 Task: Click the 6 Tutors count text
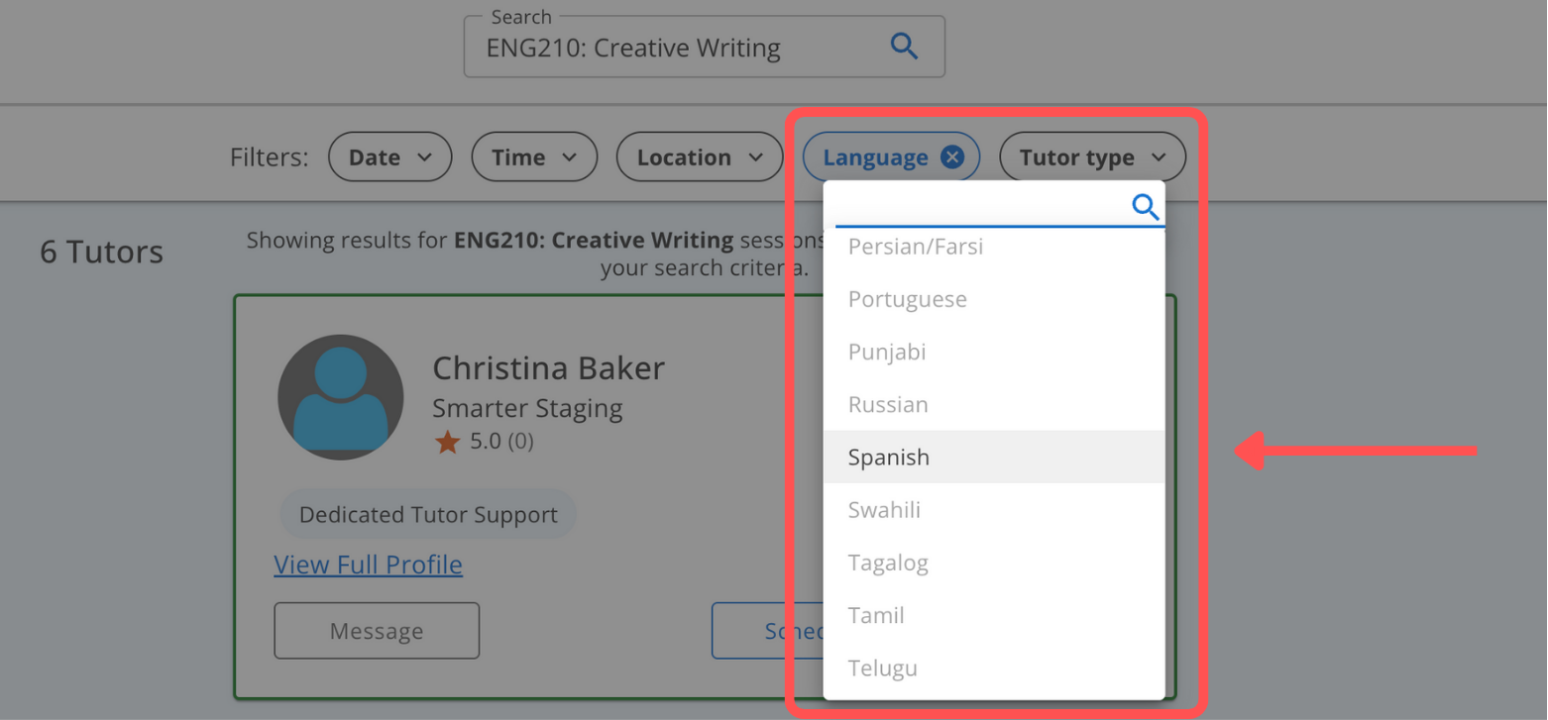(x=101, y=252)
